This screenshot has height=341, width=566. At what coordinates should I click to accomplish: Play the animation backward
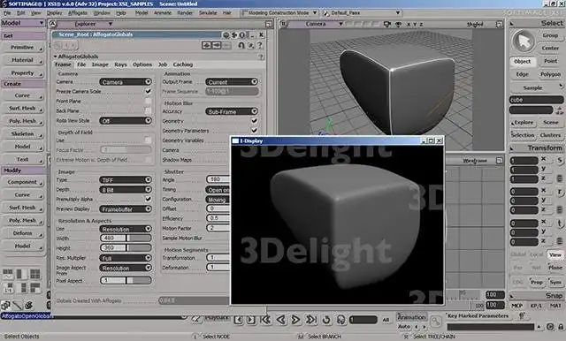pyautogui.click(x=281, y=320)
